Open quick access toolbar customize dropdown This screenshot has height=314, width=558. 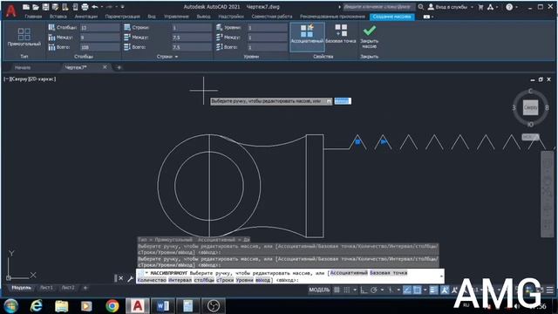click(123, 7)
